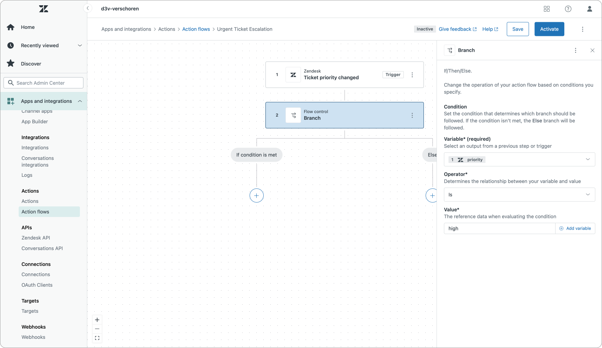Viewport: 602px width, 348px height.
Task: Open Conversations API page
Action: tap(42, 248)
